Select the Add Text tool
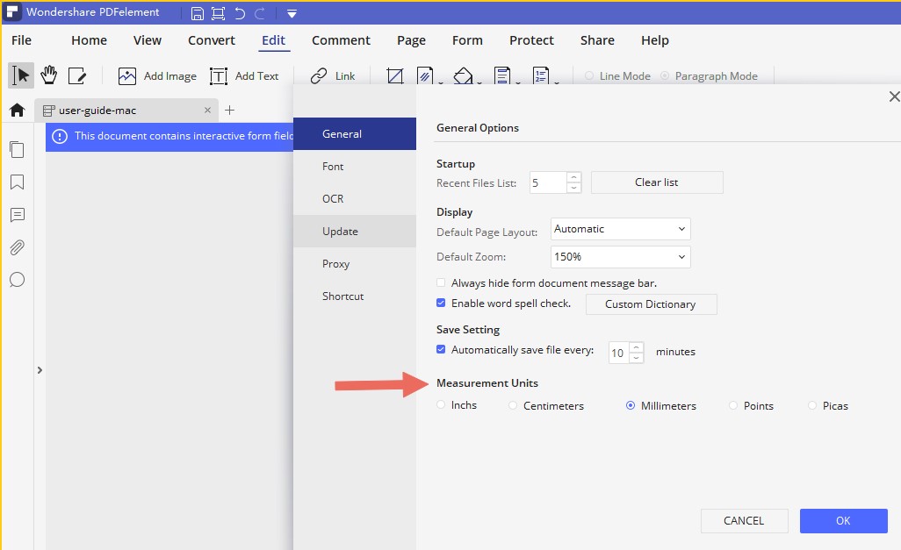901x550 pixels. pyautogui.click(x=245, y=75)
